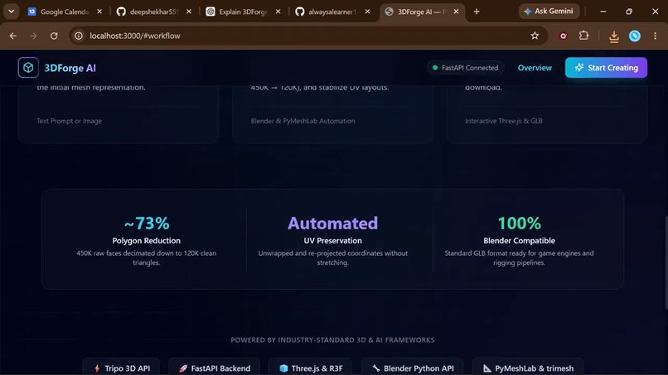
Task: Click the UV Preservation heading
Action: point(332,241)
